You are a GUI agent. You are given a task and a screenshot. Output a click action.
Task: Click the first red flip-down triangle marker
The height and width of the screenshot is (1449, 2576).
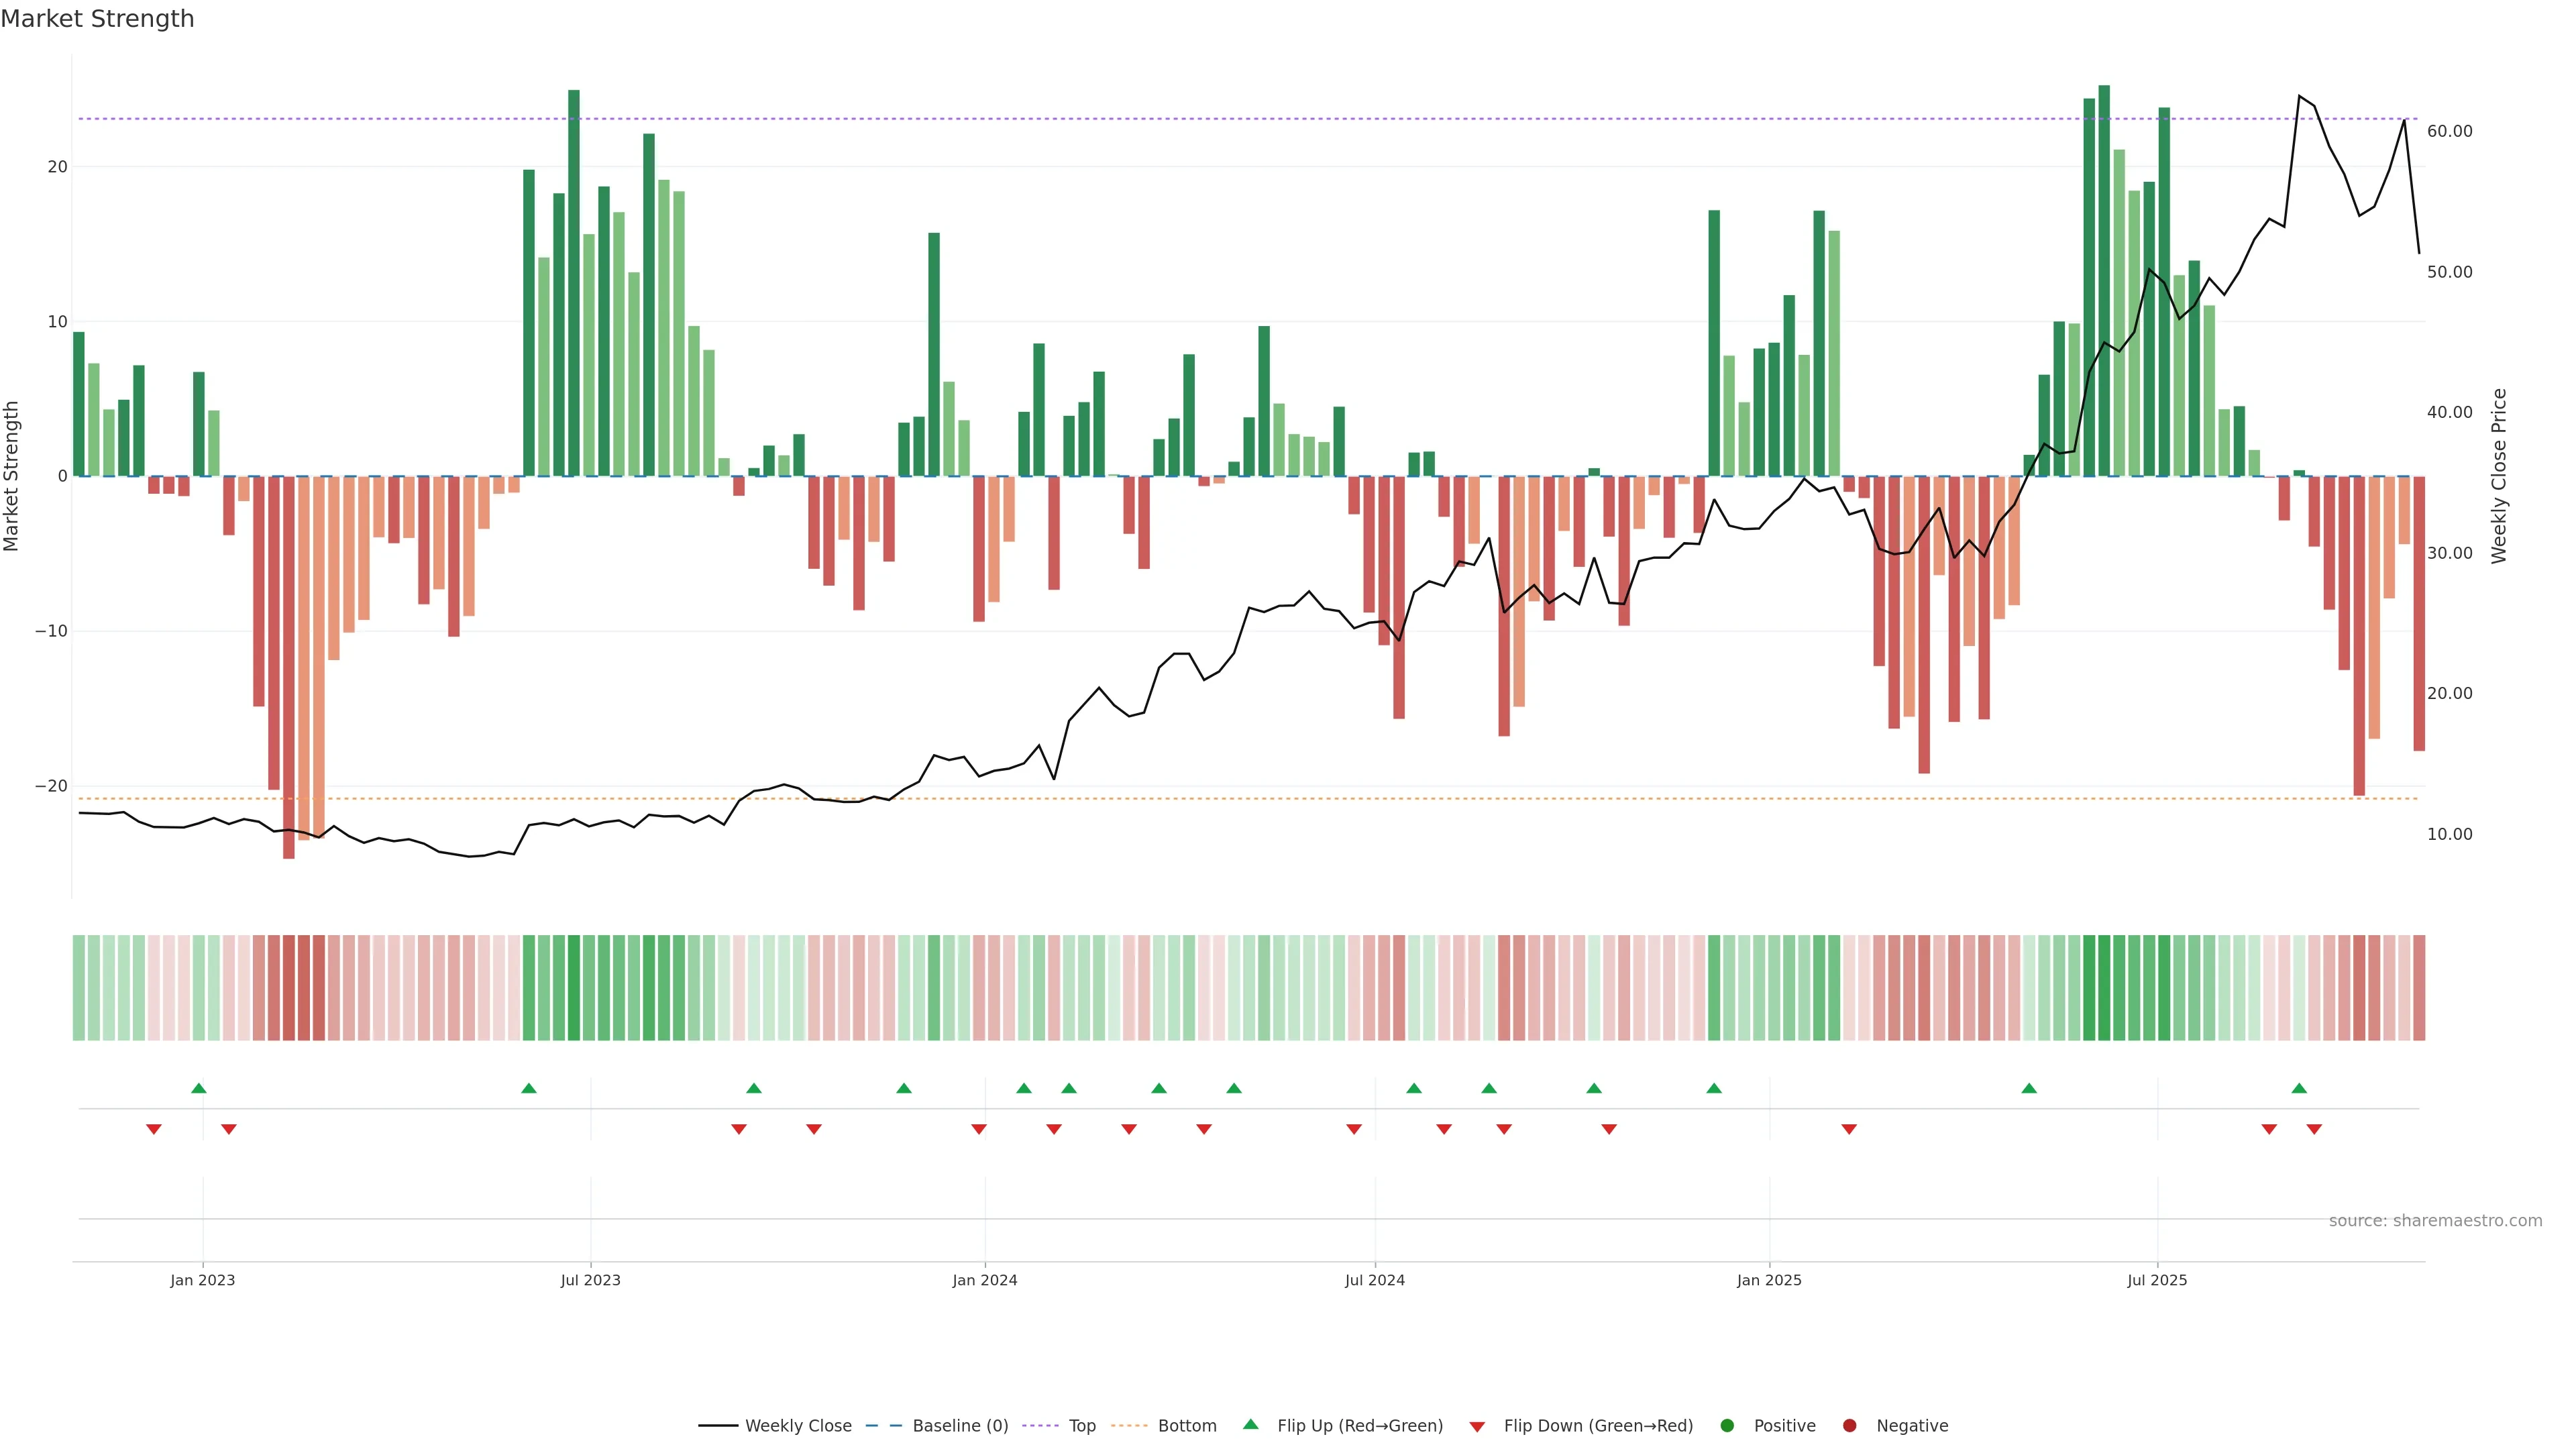click(154, 1129)
